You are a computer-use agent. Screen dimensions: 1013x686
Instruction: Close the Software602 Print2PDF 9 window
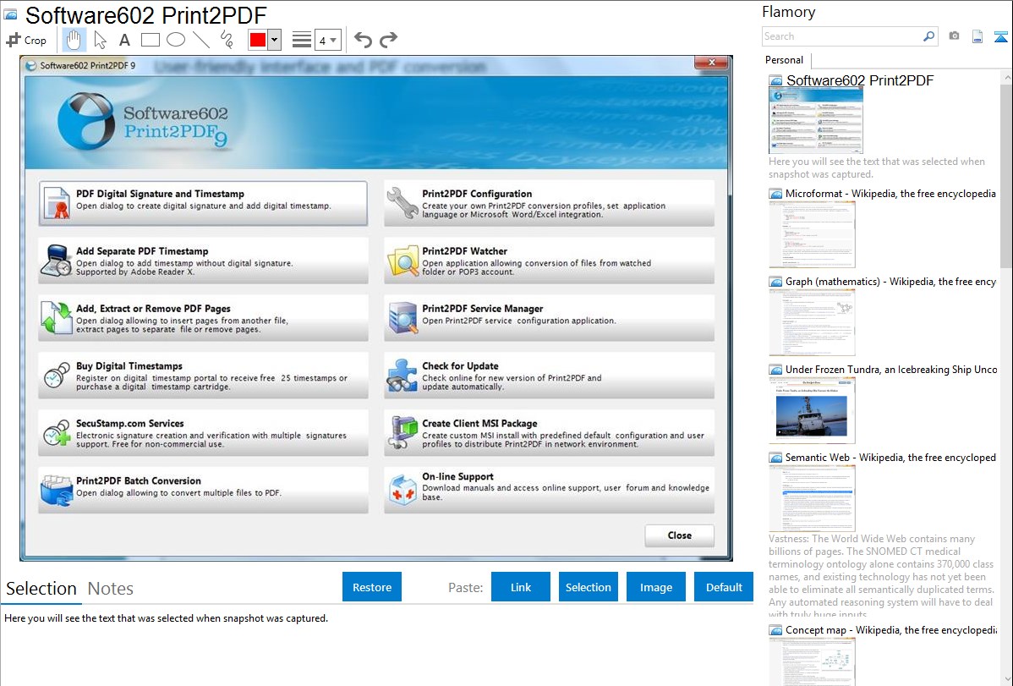coord(712,62)
